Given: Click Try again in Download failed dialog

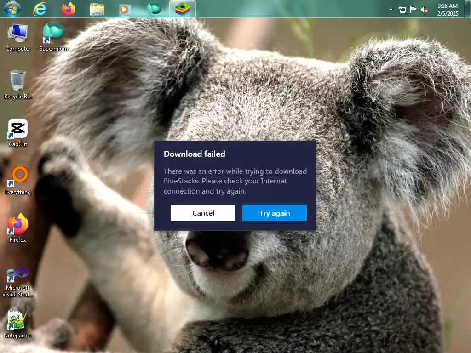Looking at the screenshot, I should click(x=274, y=213).
